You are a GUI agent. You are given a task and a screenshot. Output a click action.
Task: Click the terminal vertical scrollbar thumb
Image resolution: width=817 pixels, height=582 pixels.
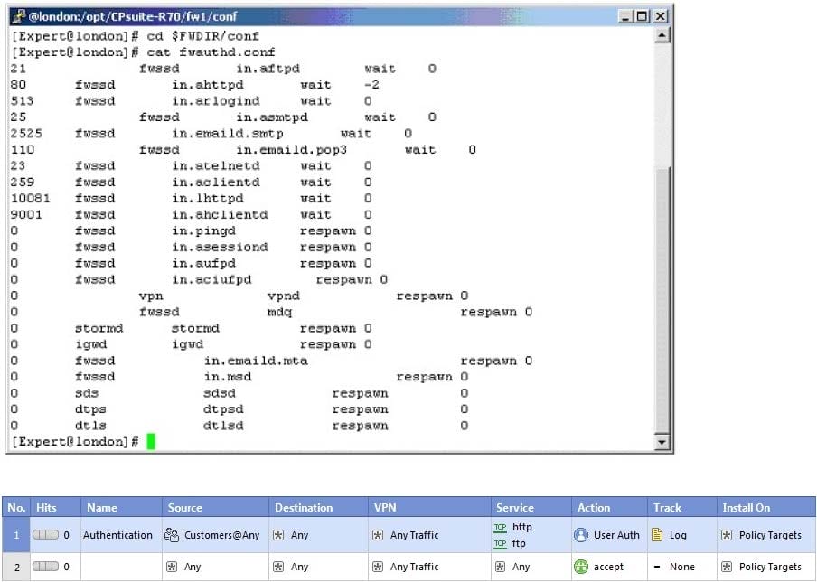click(x=662, y=301)
